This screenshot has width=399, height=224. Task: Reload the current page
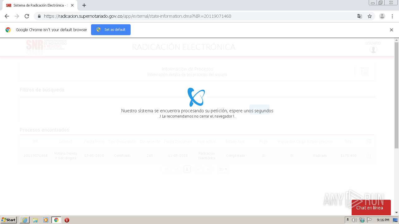point(27,16)
